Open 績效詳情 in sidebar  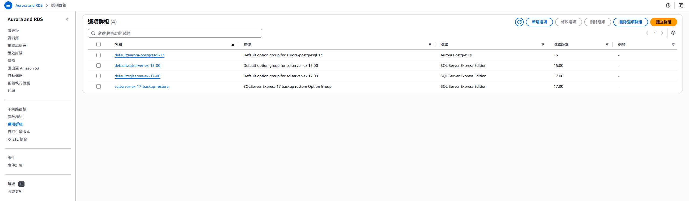coord(15,53)
